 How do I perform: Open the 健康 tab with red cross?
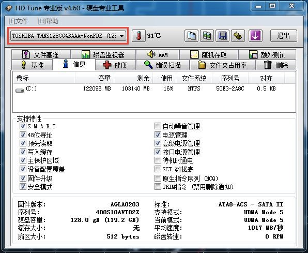(115, 65)
